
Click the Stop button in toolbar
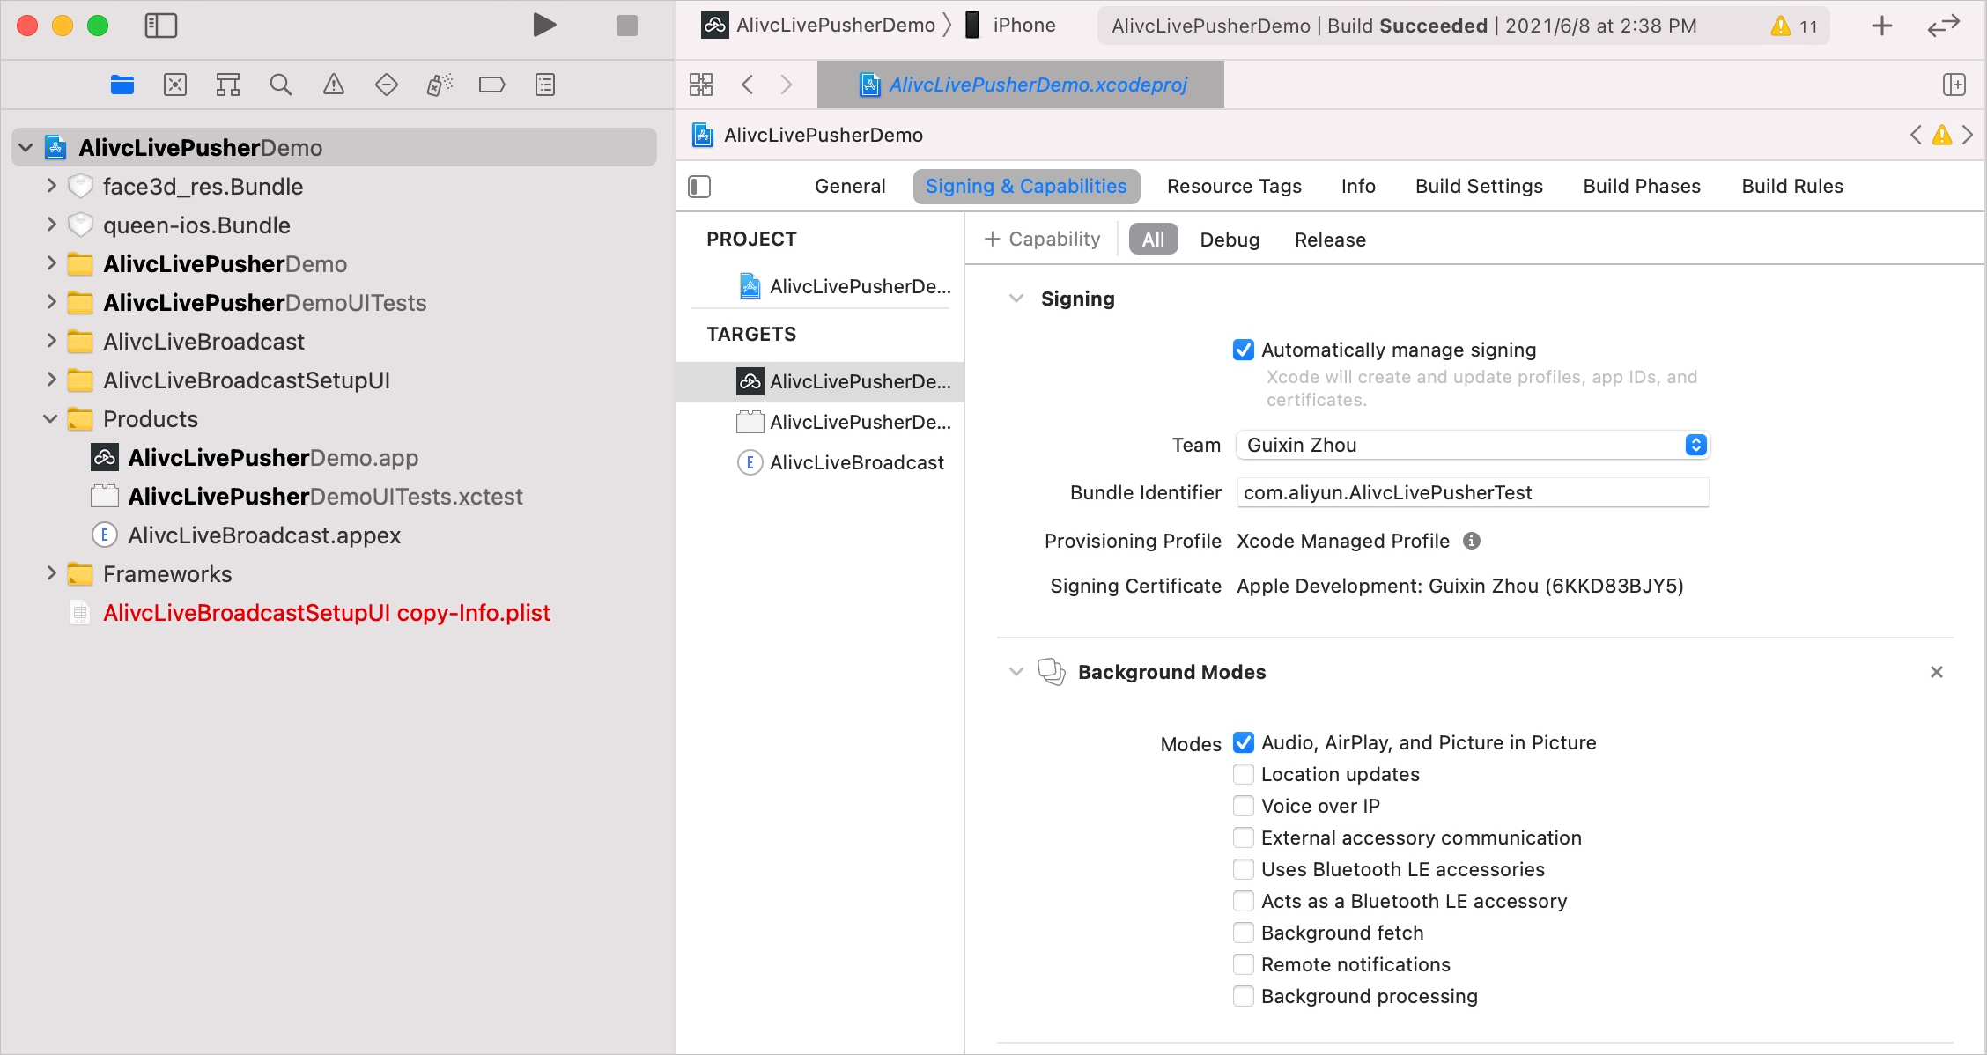point(627,25)
